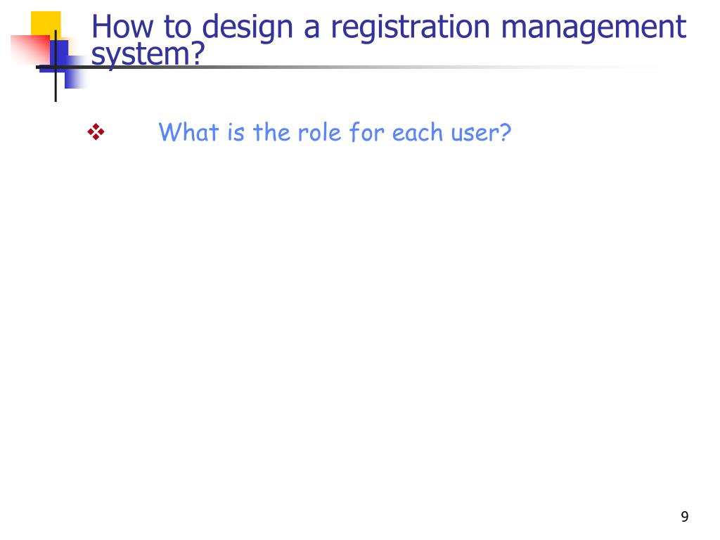Click the red gradient square decoration
Screen dimensions: 720x540
point(30,50)
